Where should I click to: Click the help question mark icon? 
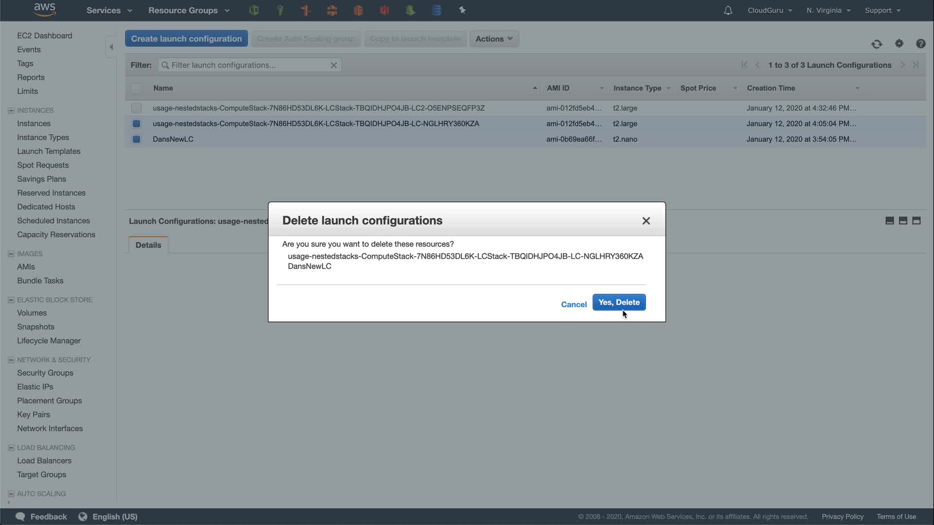(920, 44)
